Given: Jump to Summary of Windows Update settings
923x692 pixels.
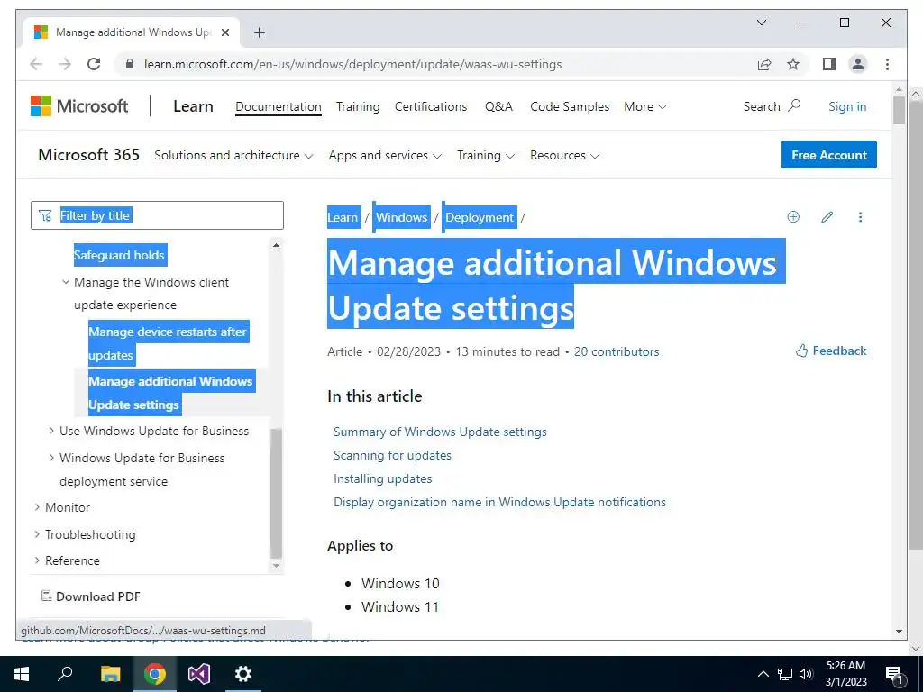Looking at the screenshot, I should (440, 432).
